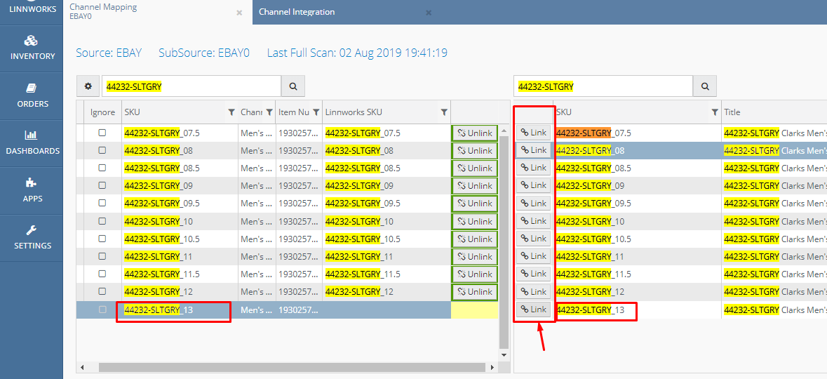Tick Ignore checkbox for 44232-SLTGRY_07.5
Screen dimensions: 827x379
tap(102, 133)
